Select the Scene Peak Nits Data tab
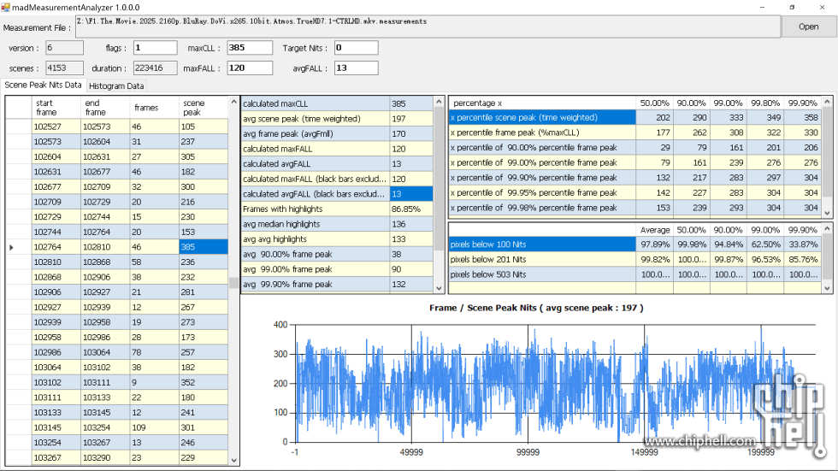838x471 pixels. [43, 85]
